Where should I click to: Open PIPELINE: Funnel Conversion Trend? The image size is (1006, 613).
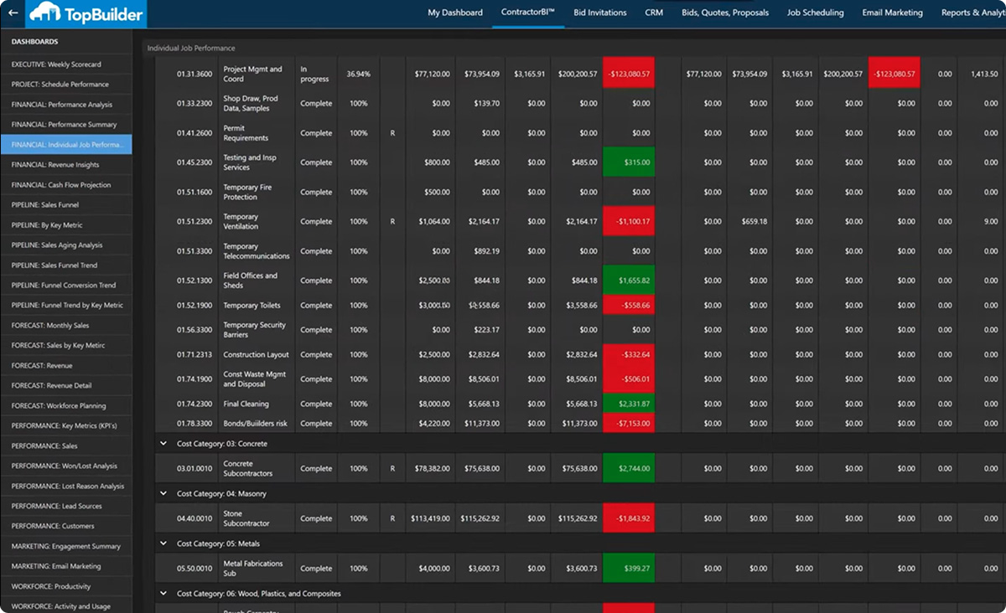click(66, 286)
